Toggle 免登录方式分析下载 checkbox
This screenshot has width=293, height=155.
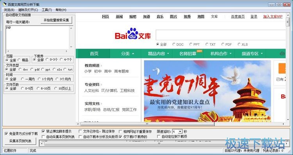(x=6, y=134)
